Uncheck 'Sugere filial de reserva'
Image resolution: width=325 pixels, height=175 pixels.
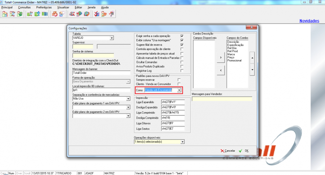(x=182, y=45)
